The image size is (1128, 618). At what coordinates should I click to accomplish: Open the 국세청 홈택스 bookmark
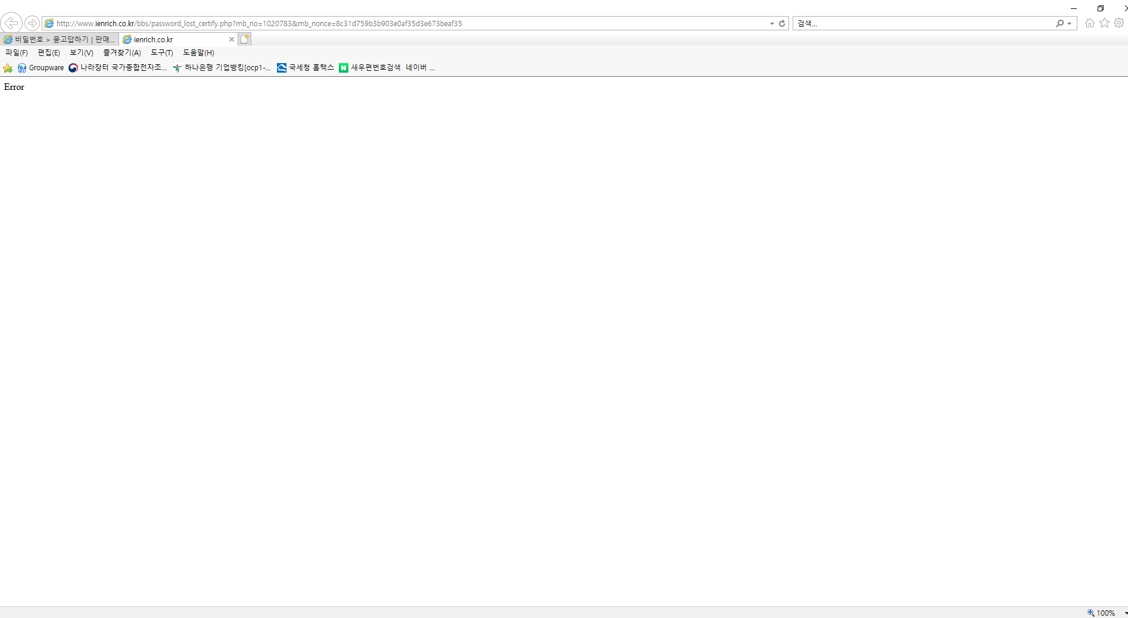point(306,68)
